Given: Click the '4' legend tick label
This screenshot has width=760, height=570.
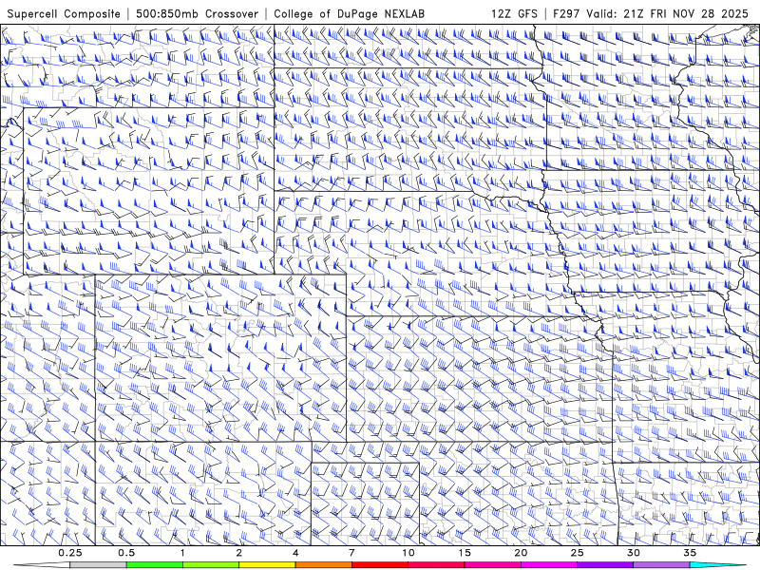Looking at the screenshot, I should coord(295,553).
